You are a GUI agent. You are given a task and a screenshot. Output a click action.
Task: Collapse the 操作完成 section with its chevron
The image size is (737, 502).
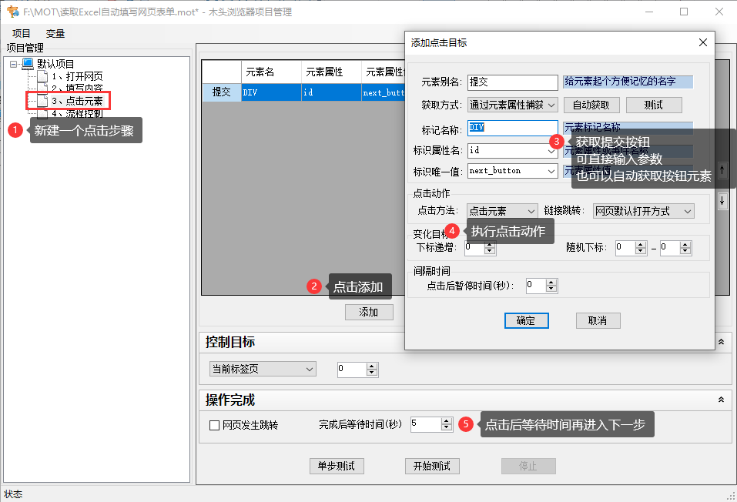(x=721, y=400)
